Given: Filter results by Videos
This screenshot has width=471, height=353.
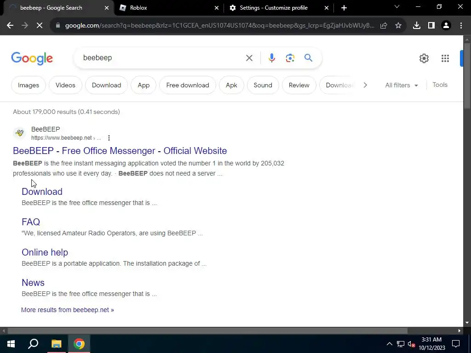Looking at the screenshot, I should click(x=65, y=85).
